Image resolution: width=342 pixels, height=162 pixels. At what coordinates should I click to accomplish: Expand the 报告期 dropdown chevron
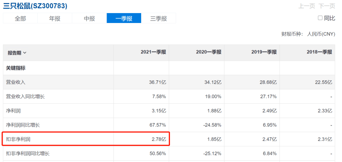tap(25, 53)
